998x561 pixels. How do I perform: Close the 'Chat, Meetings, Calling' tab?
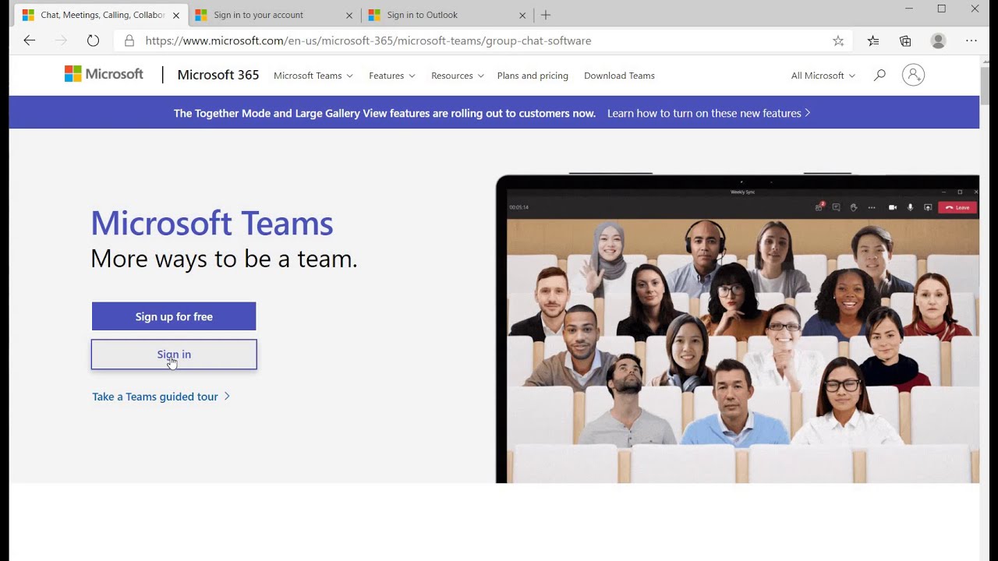(176, 15)
